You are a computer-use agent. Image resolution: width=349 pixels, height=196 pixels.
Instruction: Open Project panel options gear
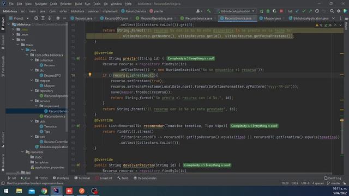click(x=58, y=18)
